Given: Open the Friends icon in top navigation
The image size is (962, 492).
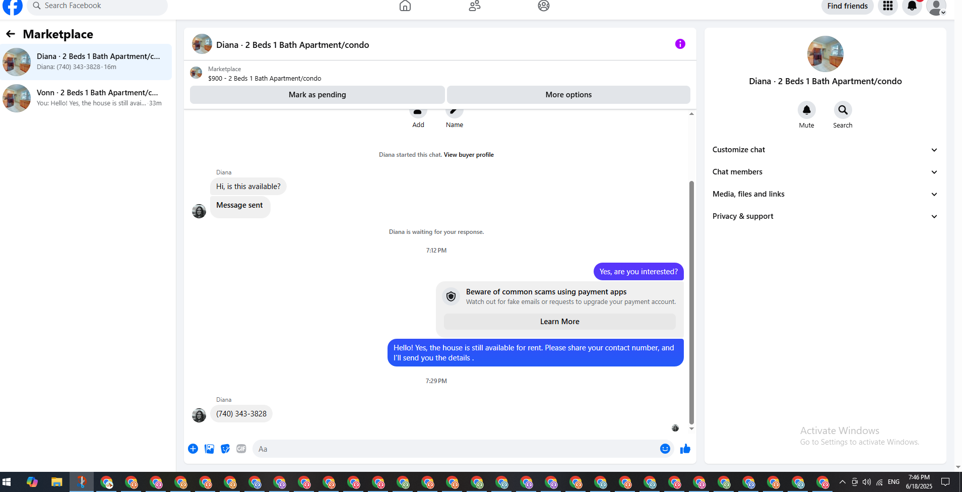Looking at the screenshot, I should click(475, 6).
